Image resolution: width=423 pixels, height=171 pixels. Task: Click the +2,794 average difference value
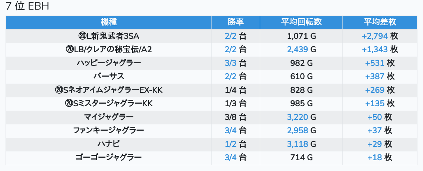(375, 36)
